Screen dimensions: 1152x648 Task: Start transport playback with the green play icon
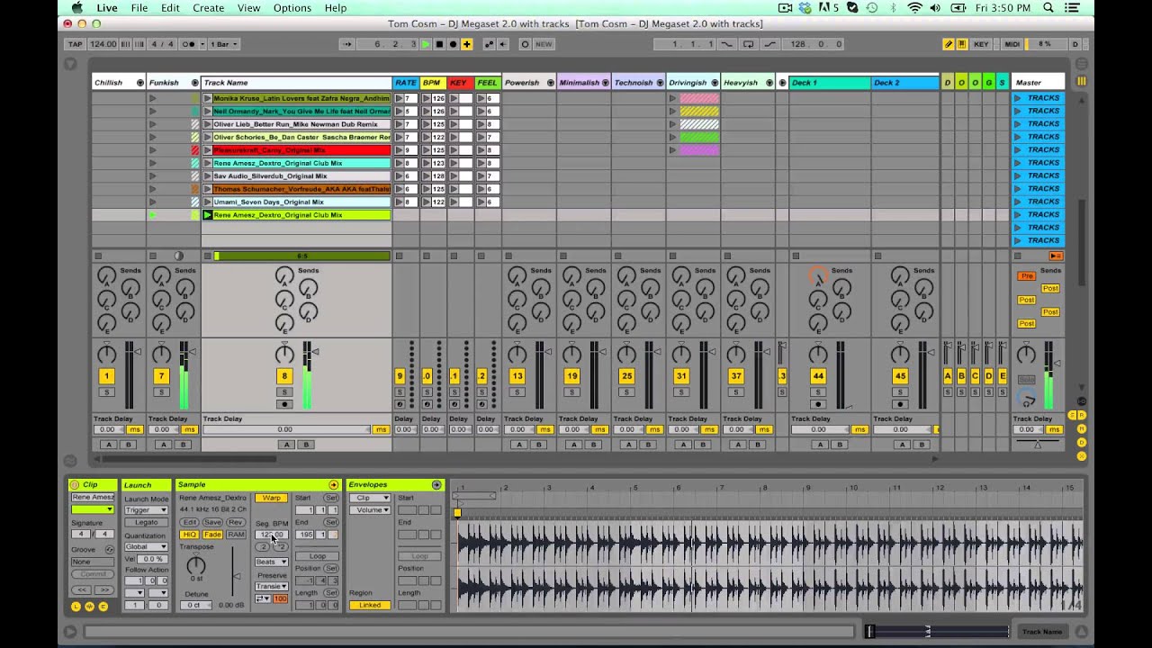(426, 44)
